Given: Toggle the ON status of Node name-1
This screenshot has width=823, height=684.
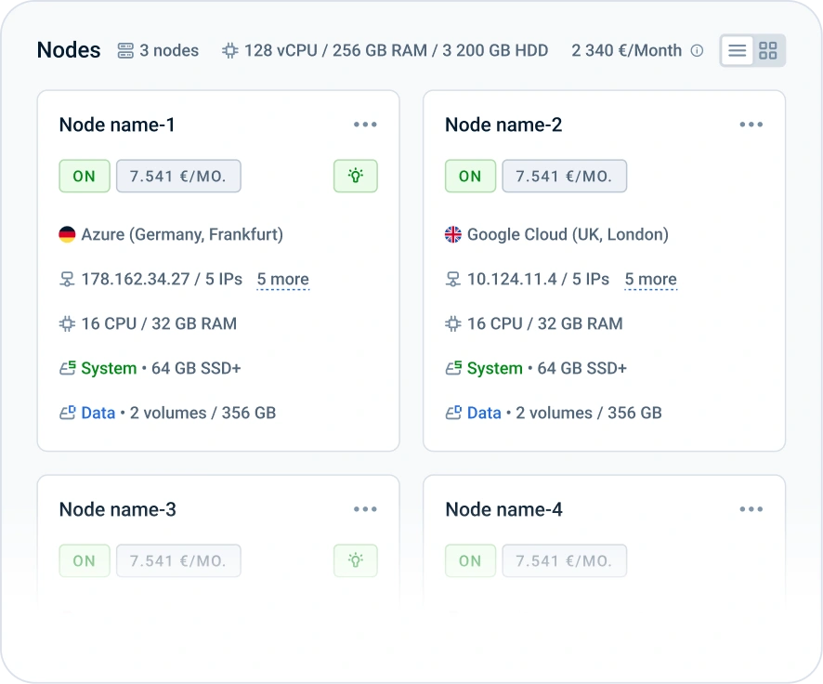Looking at the screenshot, I should click(x=85, y=176).
